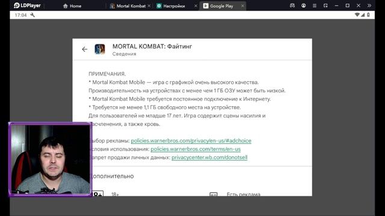Viewport: 385px width, 216px height.
Task: Open the gamepad controller settings icon
Action: coord(292,5)
